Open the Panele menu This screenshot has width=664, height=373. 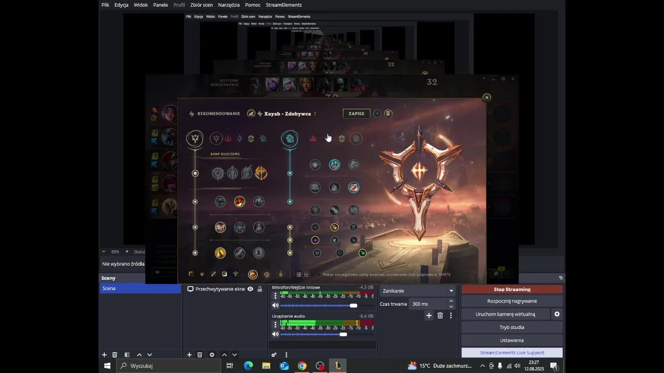tap(160, 5)
